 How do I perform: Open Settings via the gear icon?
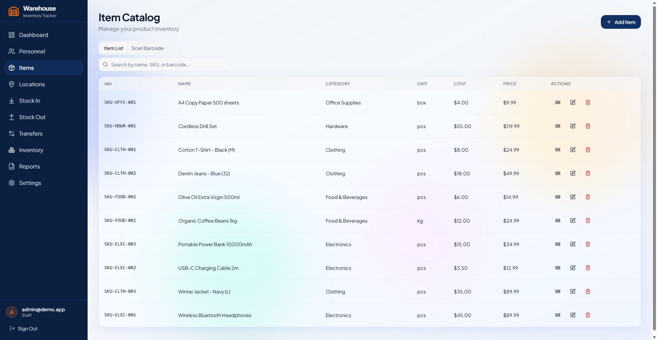point(12,183)
